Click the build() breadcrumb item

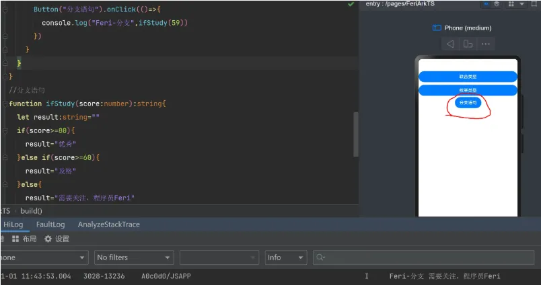(31, 211)
